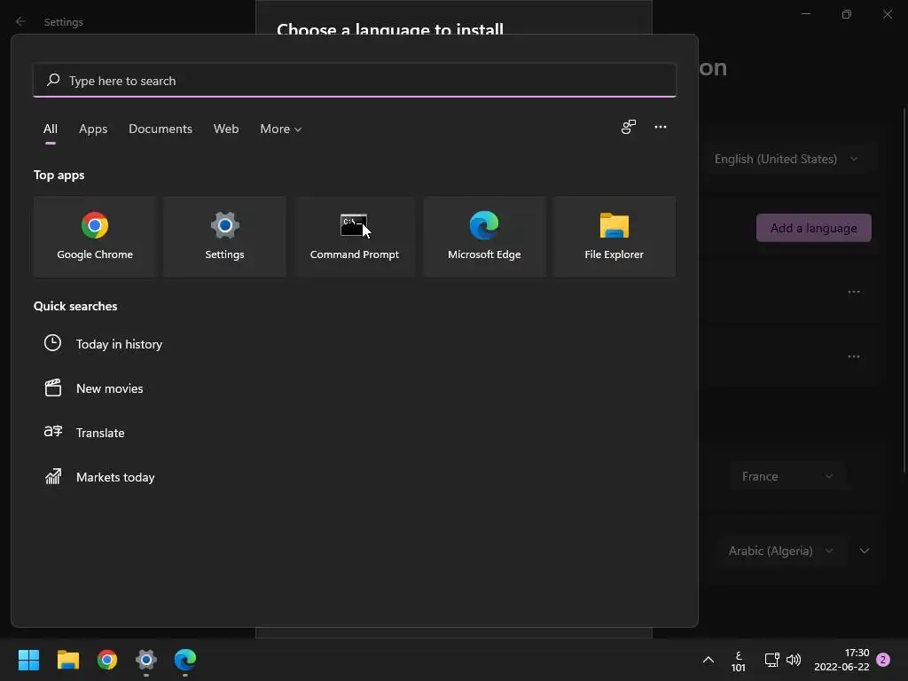This screenshot has width=908, height=681.
Task: Open the Windows Start button
Action: point(28,660)
